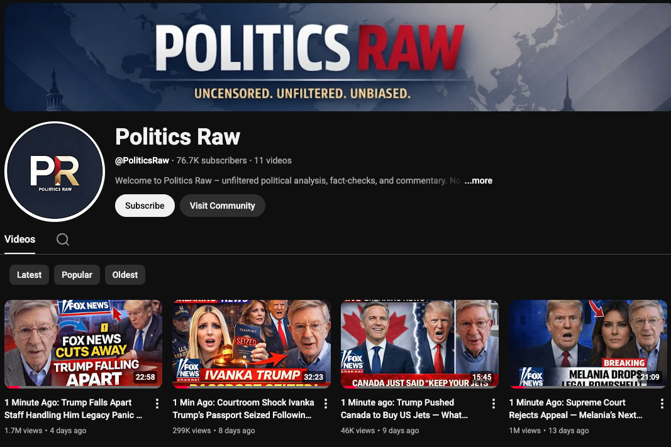The image size is (671, 447).
Task: Open the Canada Keep Your Jets thumbnail
Action: (420, 344)
